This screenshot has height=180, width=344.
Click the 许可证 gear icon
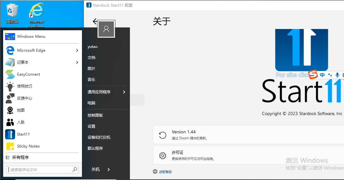point(163,156)
